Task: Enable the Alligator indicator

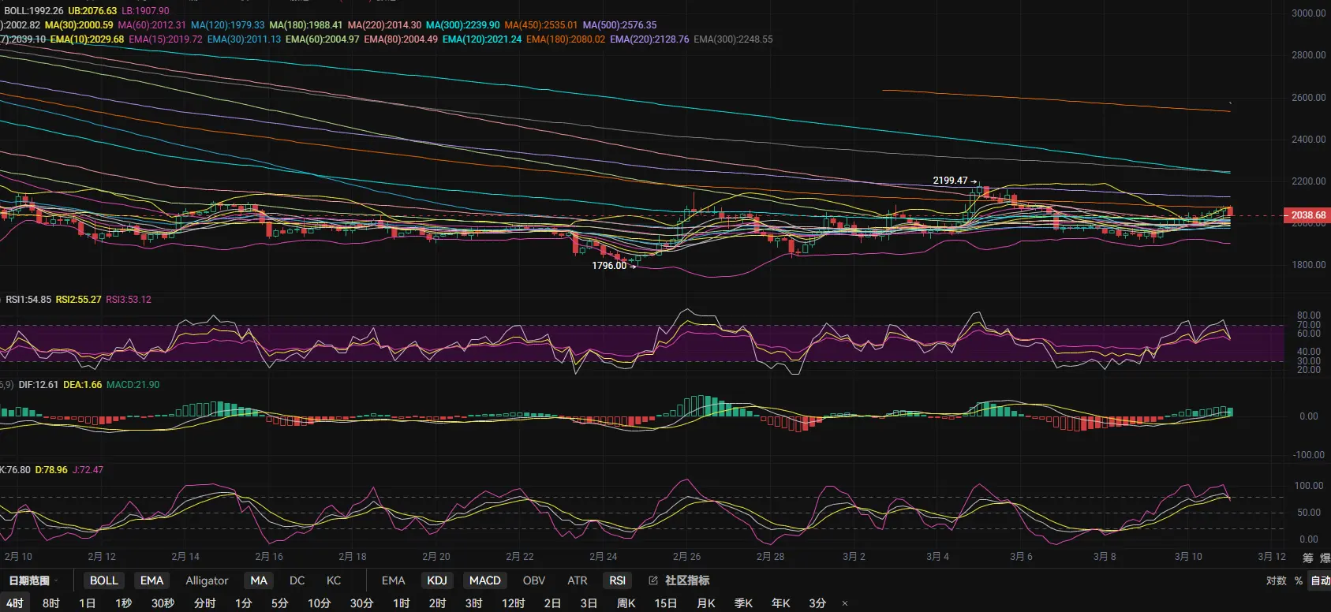Action: 207,580
